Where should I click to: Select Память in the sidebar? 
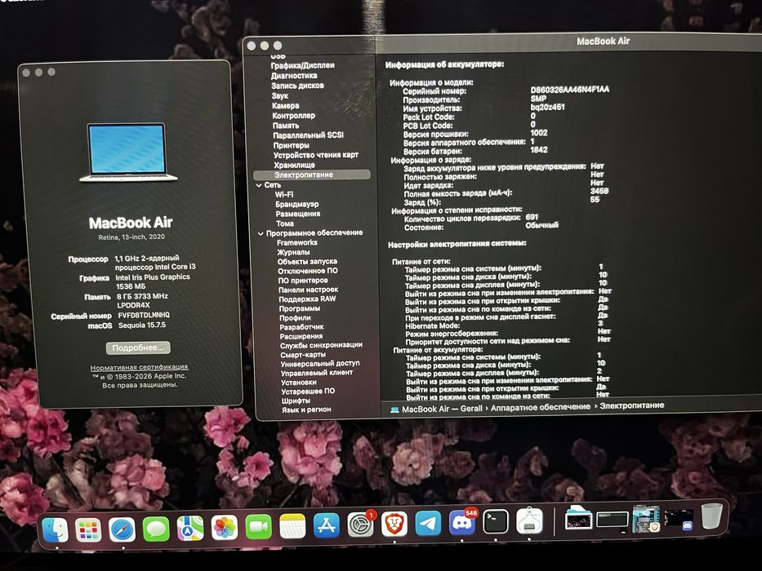click(286, 126)
